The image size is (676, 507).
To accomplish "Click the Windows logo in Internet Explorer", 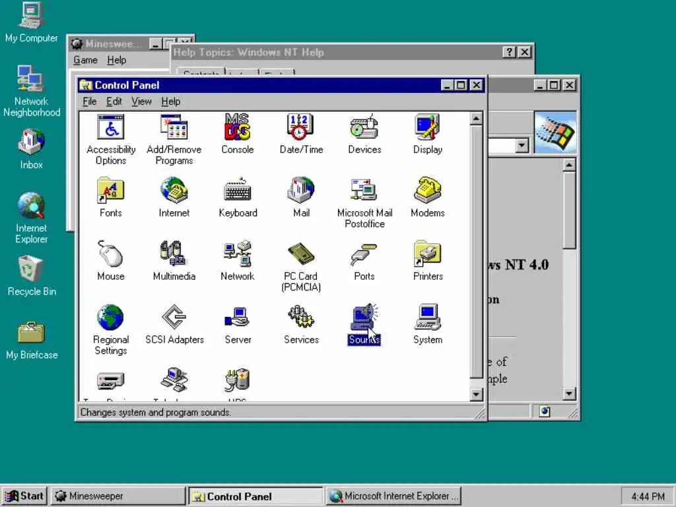I will tap(555, 133).
